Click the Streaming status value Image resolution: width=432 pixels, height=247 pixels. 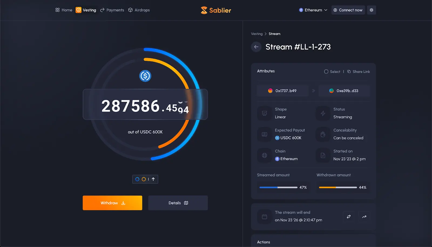click(x=343, y=117)
